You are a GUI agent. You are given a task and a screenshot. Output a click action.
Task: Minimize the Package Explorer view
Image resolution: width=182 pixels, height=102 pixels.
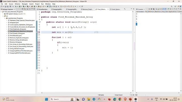click(x=32, y=9)
